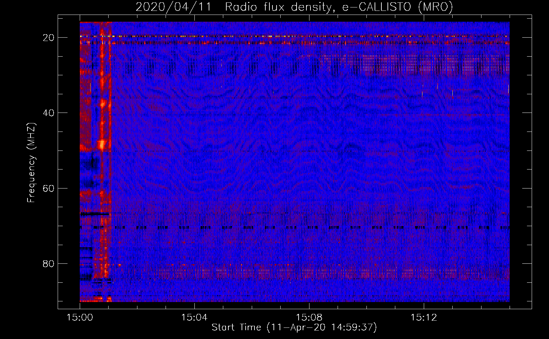
Task: Click the 'Frequency (MHZ)' y-axis label
Action: [x=31, y=162]
